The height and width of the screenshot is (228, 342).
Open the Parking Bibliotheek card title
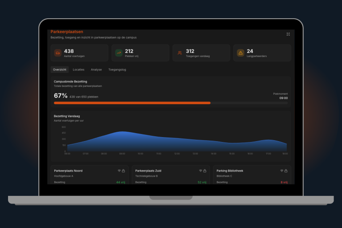pyautogui.click(x=230, y=171)
